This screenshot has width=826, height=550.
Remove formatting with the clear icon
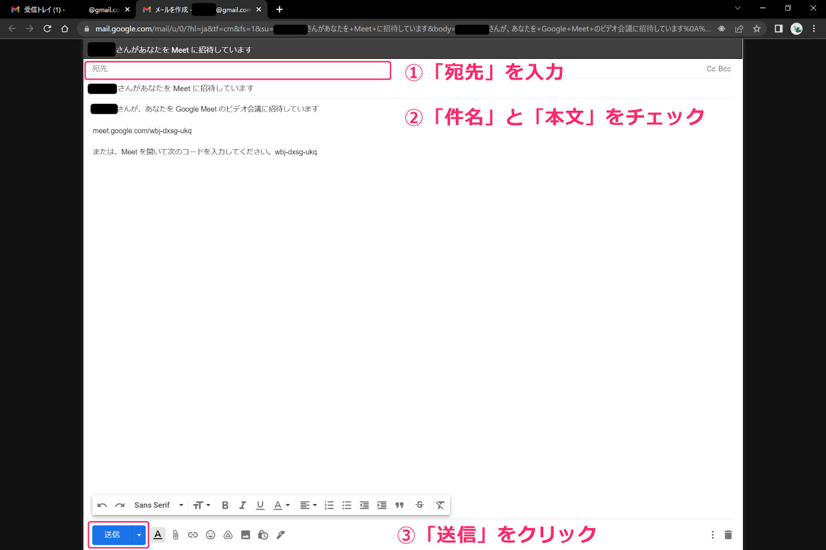(440, 505)
